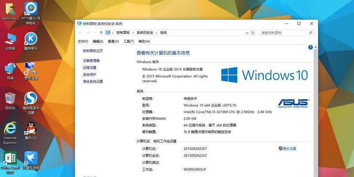Select the WORKGROUP workgroup value
This screenshot has width=354, height=177.
point(195,169)
